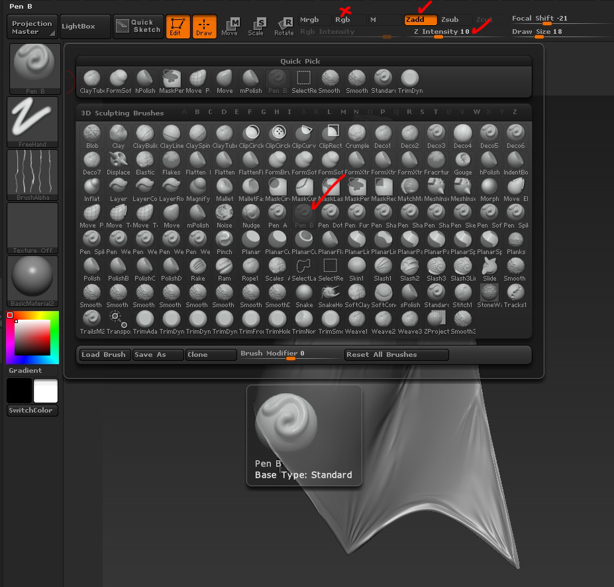Select the Gouge brush
This screenshot has height=587, width=614.
click(x=463, y=164)
